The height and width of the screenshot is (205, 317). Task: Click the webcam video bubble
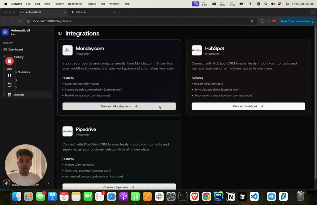coord(26,165)
